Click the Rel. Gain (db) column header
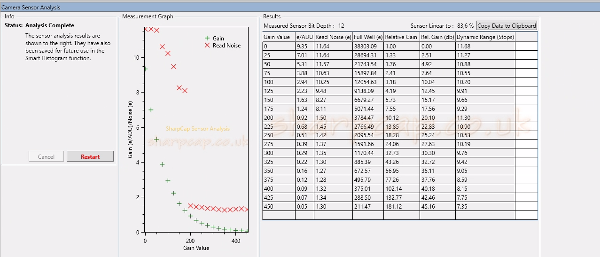Image resolution: width=600 pixels, height=257 pixels. tap(437, 37)
